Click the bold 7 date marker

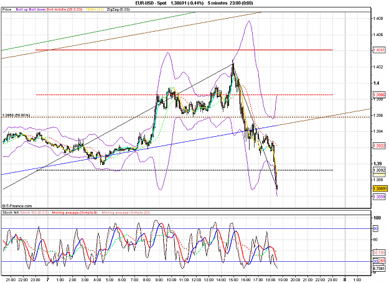(48, 280)
